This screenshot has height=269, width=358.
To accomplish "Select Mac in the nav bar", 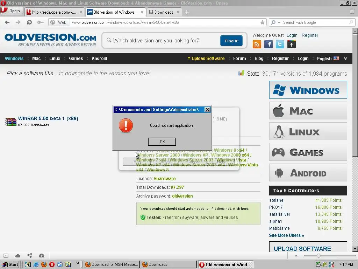I will [36, 58].
